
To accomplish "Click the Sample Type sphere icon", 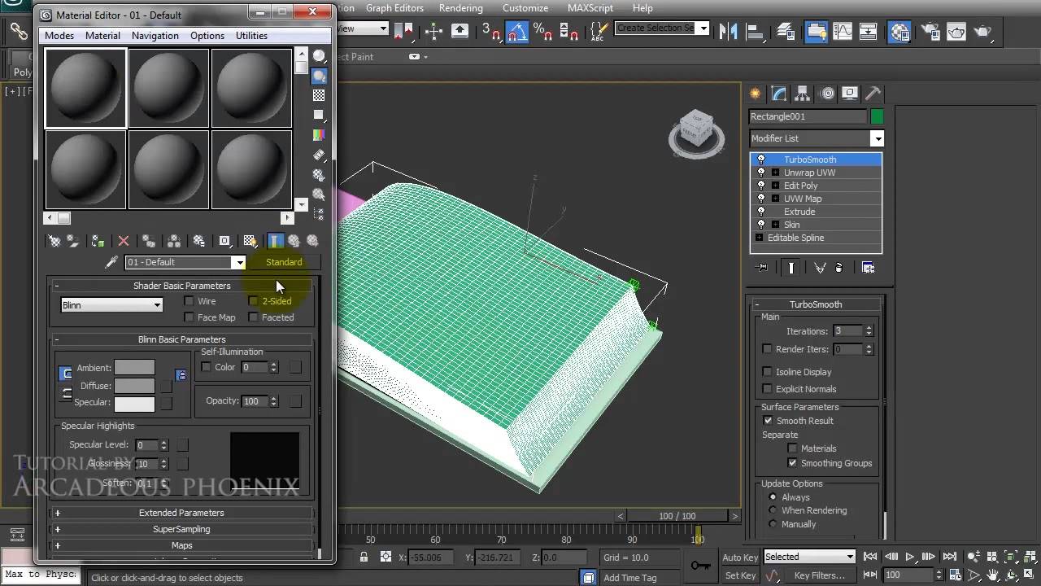I will [x=320, y=56].
